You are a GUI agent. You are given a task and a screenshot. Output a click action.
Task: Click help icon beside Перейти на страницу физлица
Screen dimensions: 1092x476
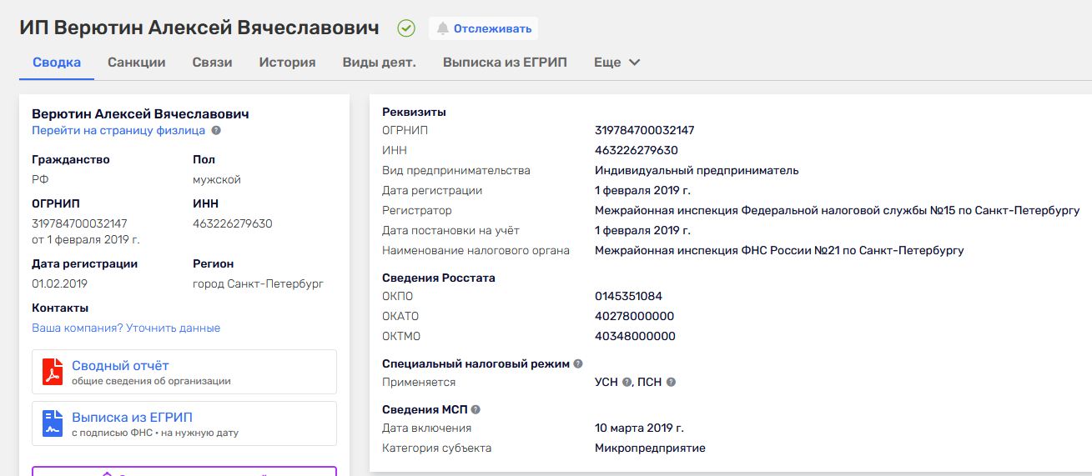point(216,131)
